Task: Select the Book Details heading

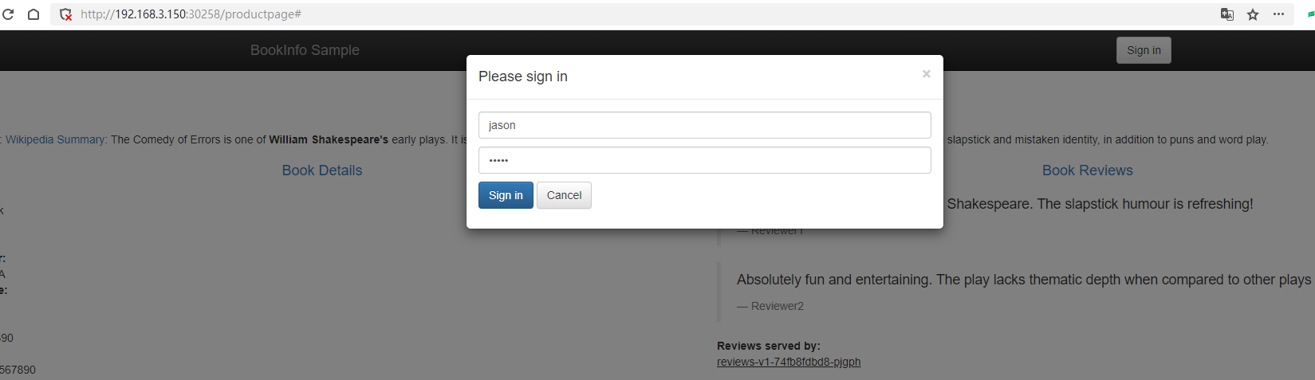Action: pyautogui.click(x=322, y=170)
